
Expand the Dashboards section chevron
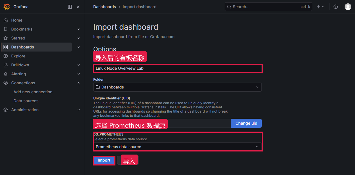[79, 47]
